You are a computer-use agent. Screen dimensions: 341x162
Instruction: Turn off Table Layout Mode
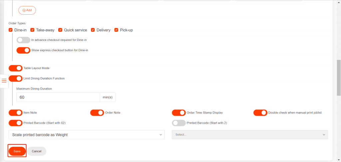pos(16,68)
